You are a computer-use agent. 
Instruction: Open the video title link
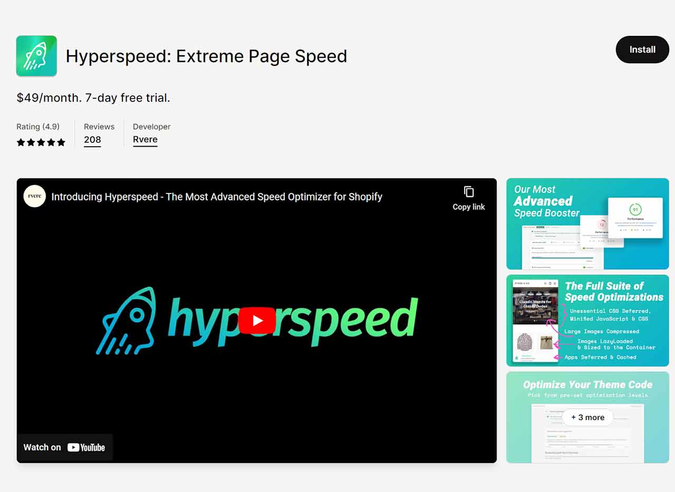[217, 197]
